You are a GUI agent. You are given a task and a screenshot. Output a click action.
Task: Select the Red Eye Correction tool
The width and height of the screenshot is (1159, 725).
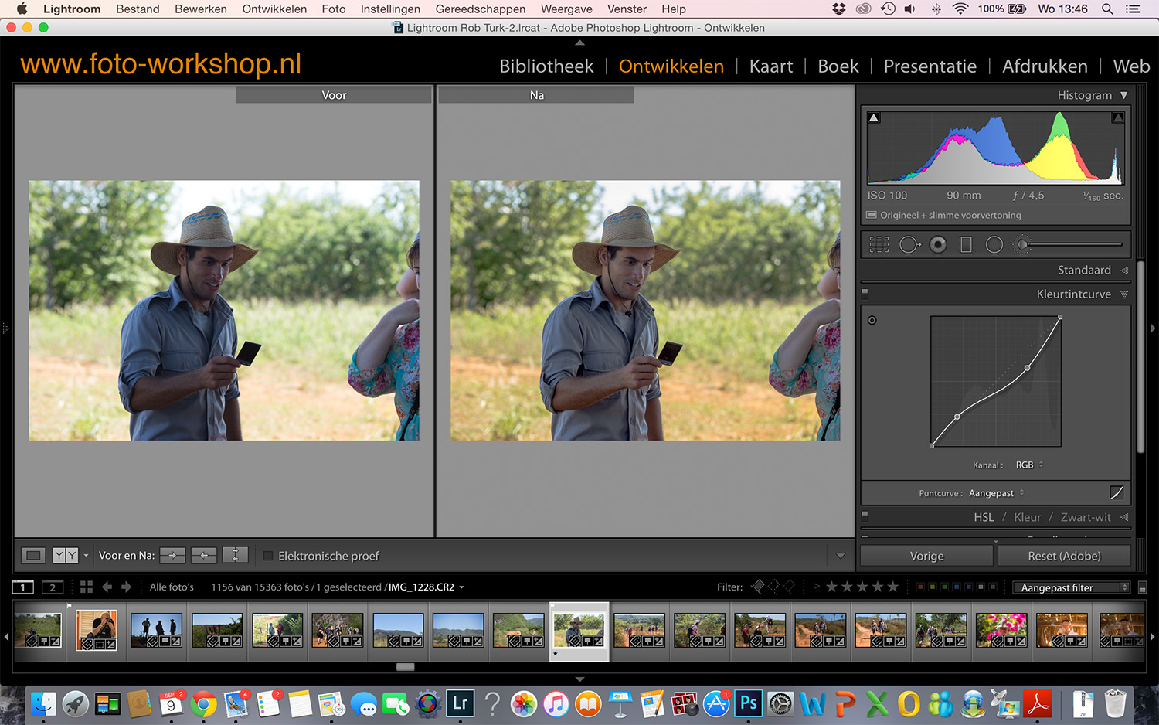click(x=938, y=245)
